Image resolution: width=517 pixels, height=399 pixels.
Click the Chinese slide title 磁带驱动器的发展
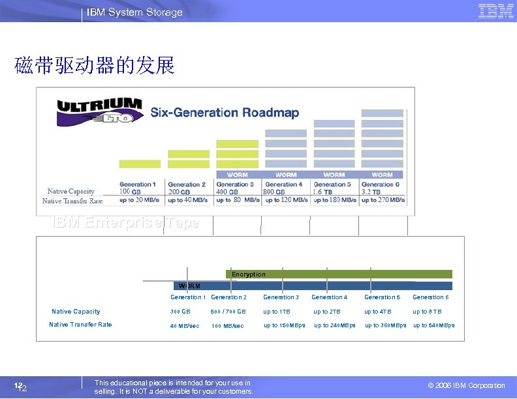94,65
